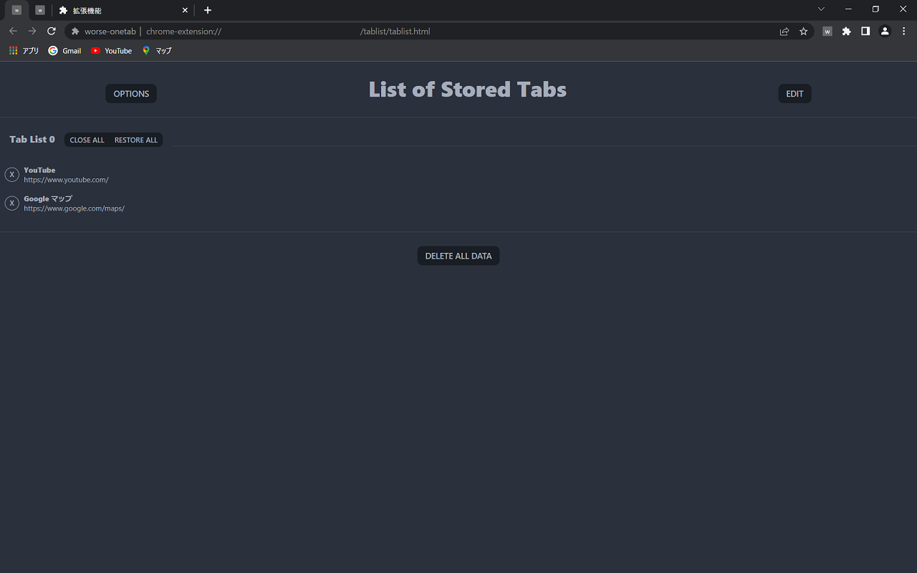
Task: Toggle the browser side panel
Action: [x=865, y=32]
